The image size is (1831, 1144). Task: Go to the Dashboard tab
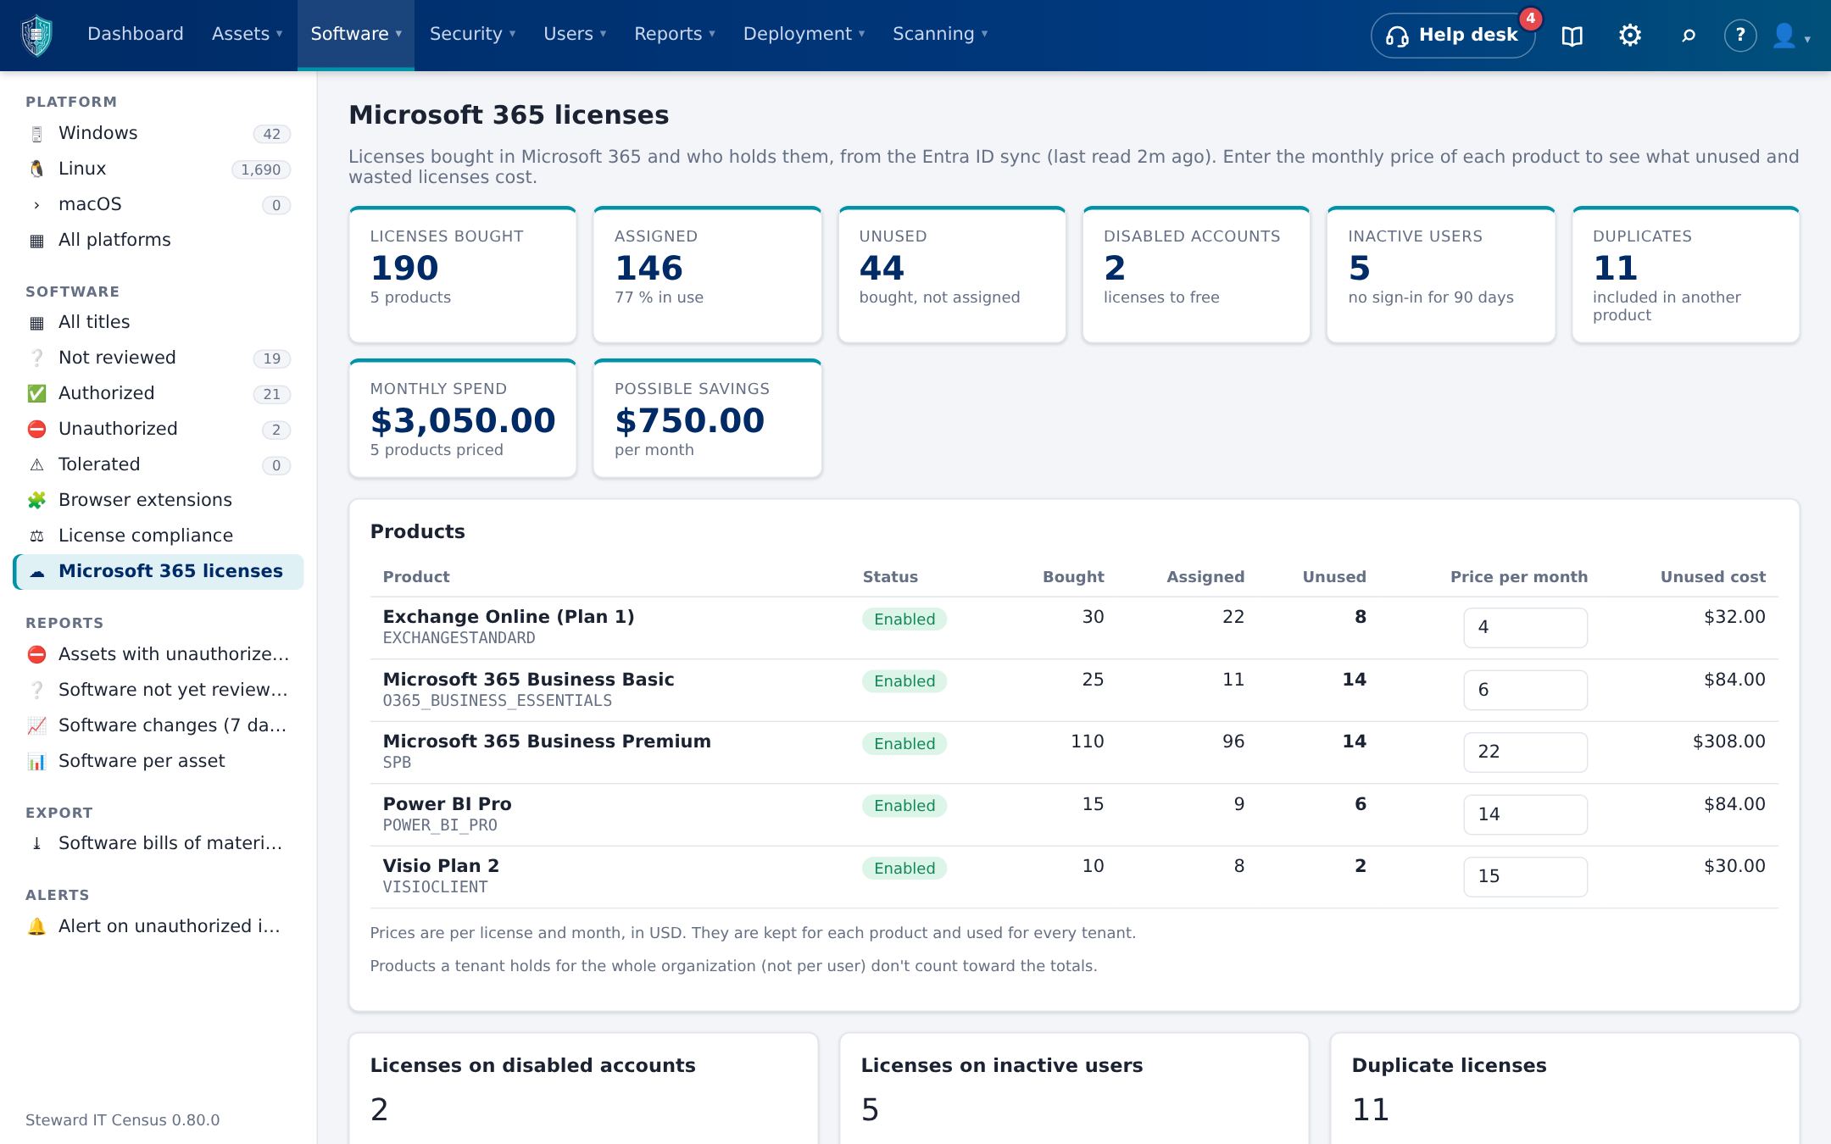[136, 34]
